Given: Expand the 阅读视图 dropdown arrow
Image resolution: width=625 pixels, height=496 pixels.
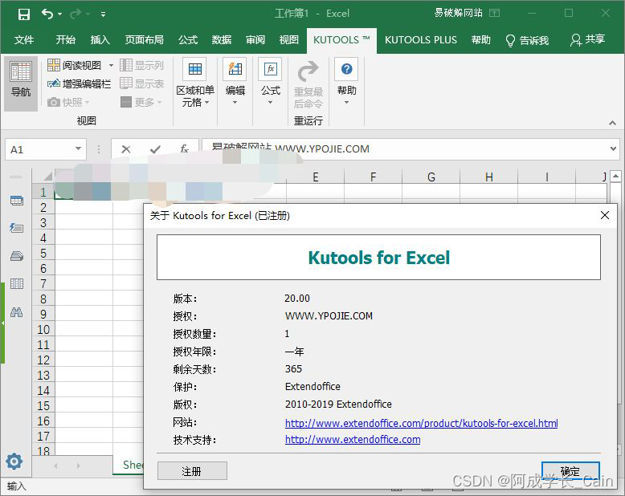Looking at the screenshot, I should [x=111, y=65].
